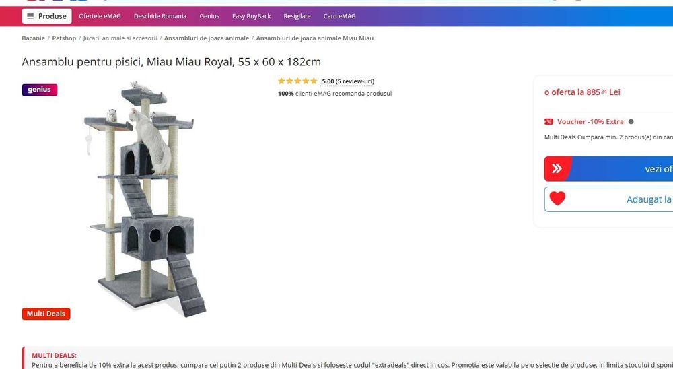The width and height of the screenshot is (673, 369).
Task: Select Resigilate in the top bar
Action: (x=297, y=16)
